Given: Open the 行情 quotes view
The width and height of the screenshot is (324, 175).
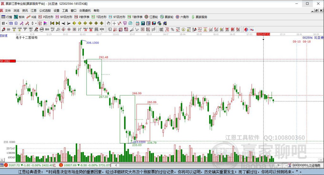Looking at the screenshot, I should 7,17.
